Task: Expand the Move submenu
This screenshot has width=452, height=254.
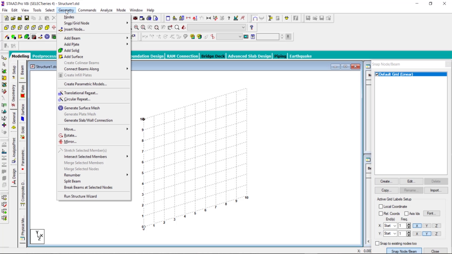Action: click(x=94, y=129)
